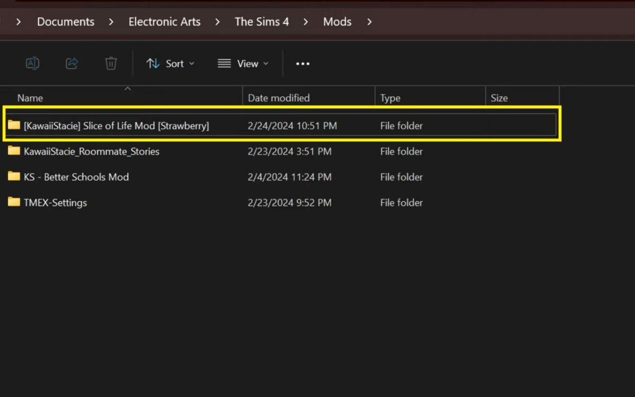
Task: Click the Share icon in the toolbar
Action: [72, 63]
